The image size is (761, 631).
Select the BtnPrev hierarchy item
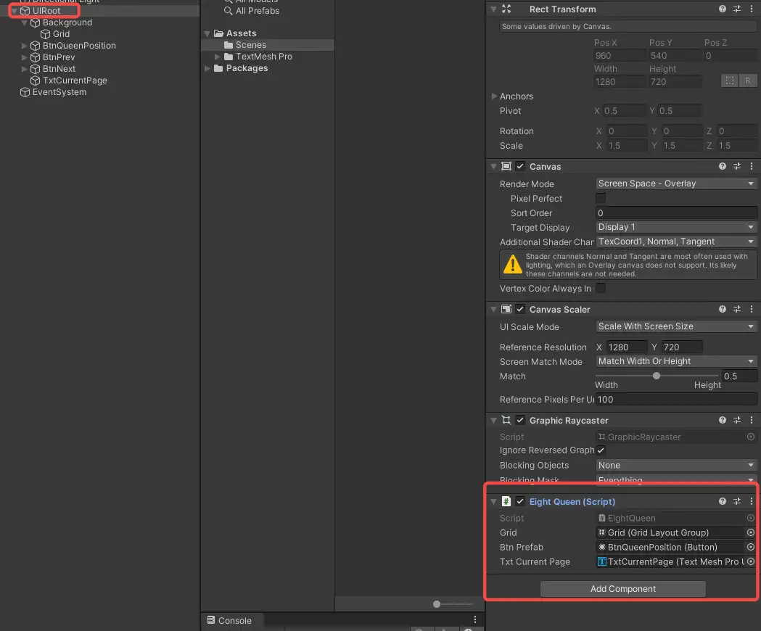tap(58, 57)
